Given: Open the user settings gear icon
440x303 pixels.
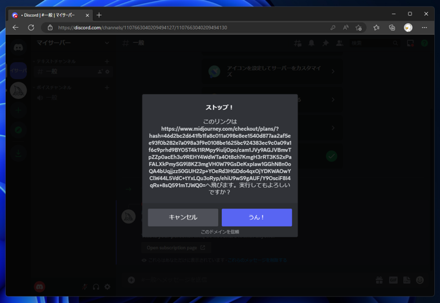Looking at the screenshot, I should 107,287.
